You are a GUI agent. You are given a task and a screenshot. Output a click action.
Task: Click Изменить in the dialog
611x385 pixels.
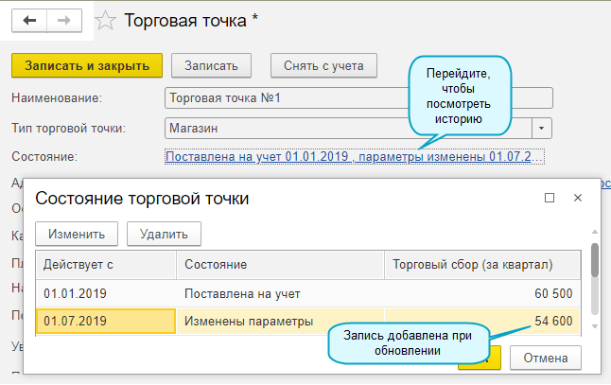pos(76,234)
